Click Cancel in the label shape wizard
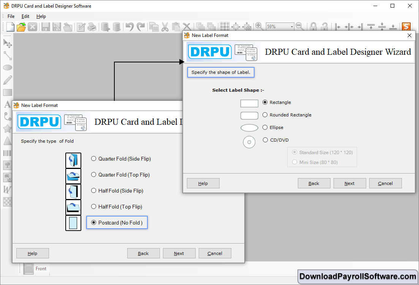Viewport: 419px width, 285px height. click(385, 183)
